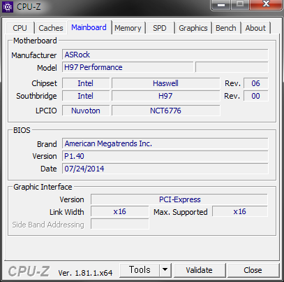Click the Validate button

(200, 270)
